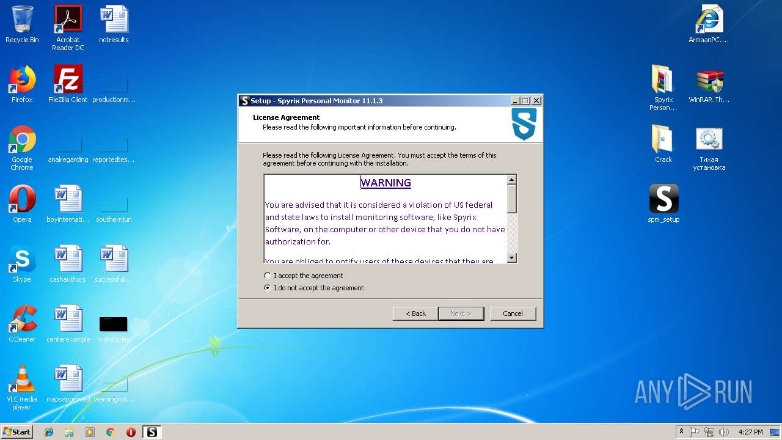
Task: Open the boyinternati... Word document
Action: 68,205
